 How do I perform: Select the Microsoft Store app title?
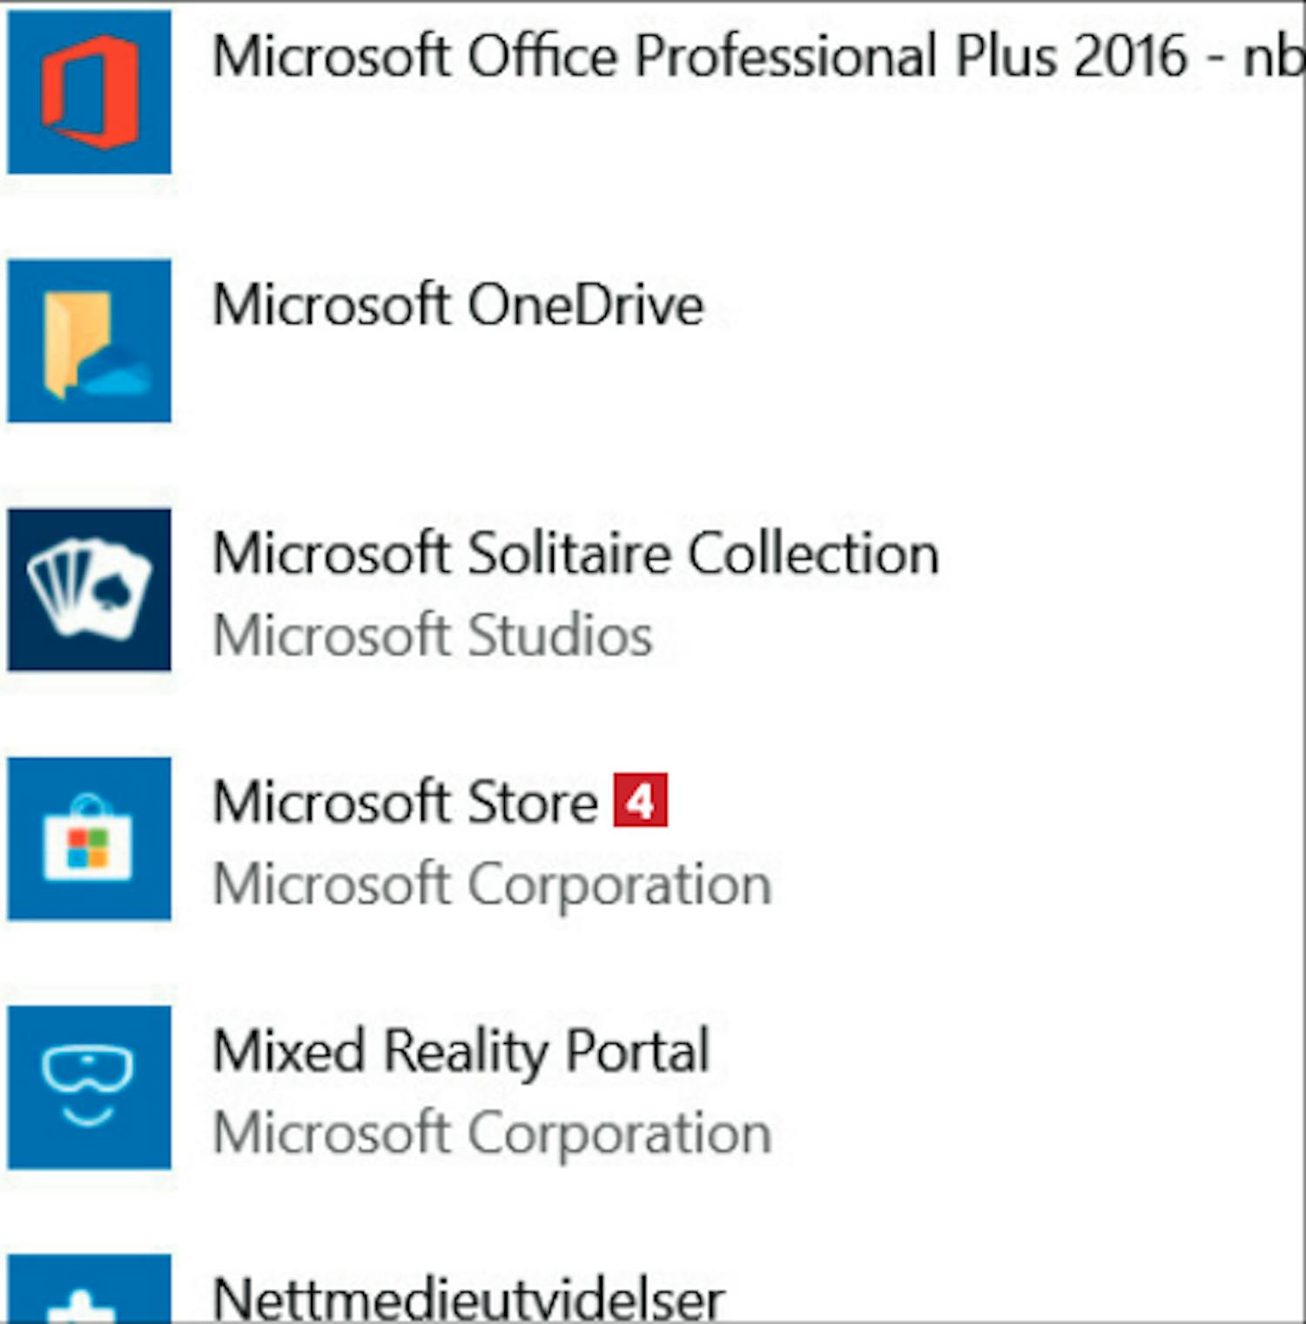pyautogui.click(x=405, y=802)
